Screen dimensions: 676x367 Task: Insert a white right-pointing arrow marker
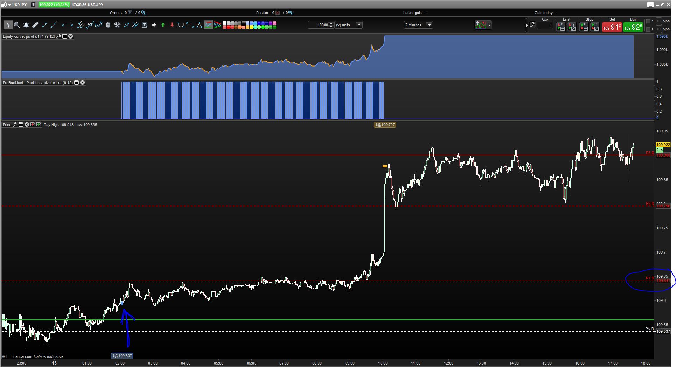point(154,25)
